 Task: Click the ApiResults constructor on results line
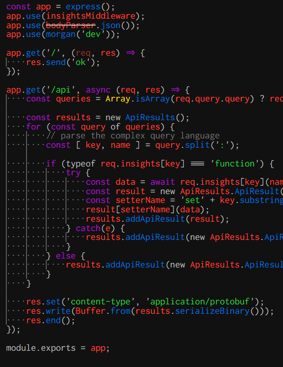[150, 118]
